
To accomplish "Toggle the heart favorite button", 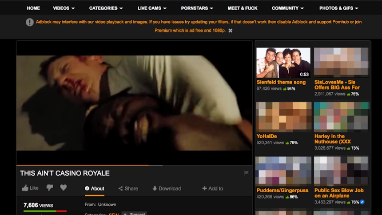I will point(64,188).
